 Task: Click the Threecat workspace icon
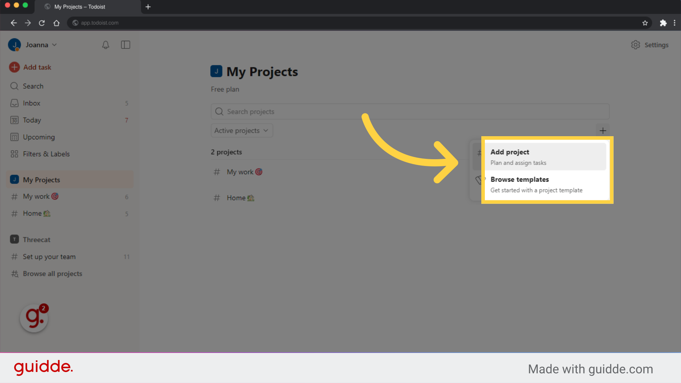coord(14,239)
